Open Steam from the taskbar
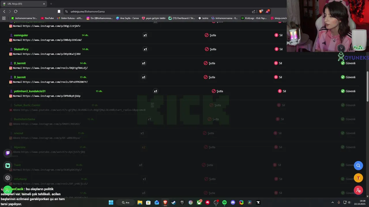 pyautogui.click(x=174, y=202)
